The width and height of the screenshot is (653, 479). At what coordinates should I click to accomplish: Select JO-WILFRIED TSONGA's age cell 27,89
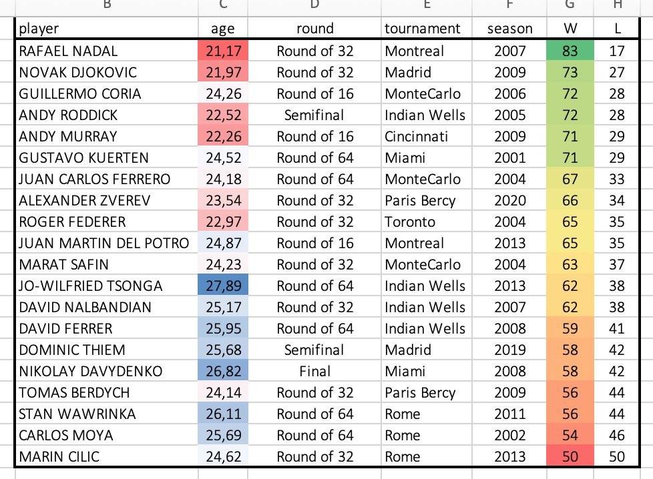pyautogui.click(x=223, y=286)
